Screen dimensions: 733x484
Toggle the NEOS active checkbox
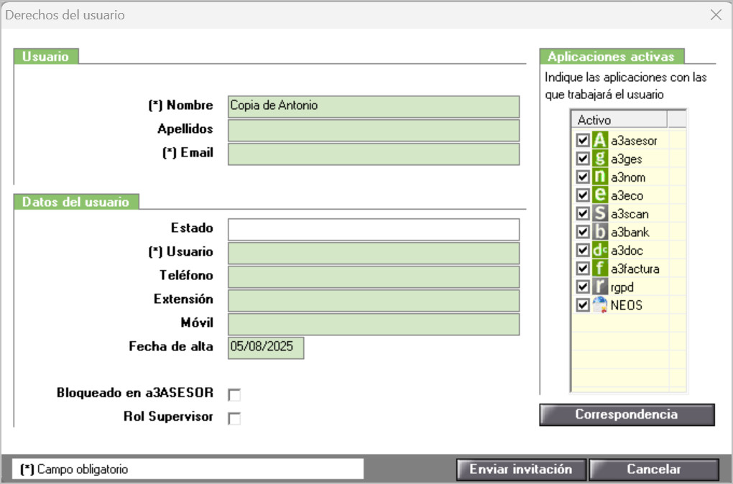pyautogui.click(x=583, y=304)
